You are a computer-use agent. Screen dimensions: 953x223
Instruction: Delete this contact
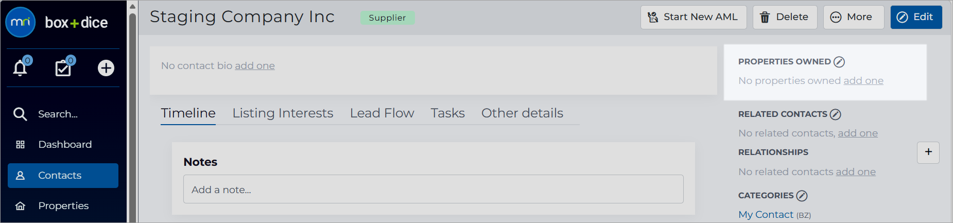pos(785,17)
